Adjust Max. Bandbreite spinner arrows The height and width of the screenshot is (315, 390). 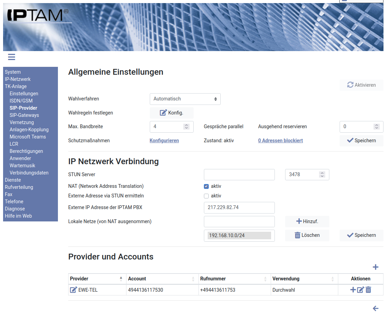pos(186,126)
